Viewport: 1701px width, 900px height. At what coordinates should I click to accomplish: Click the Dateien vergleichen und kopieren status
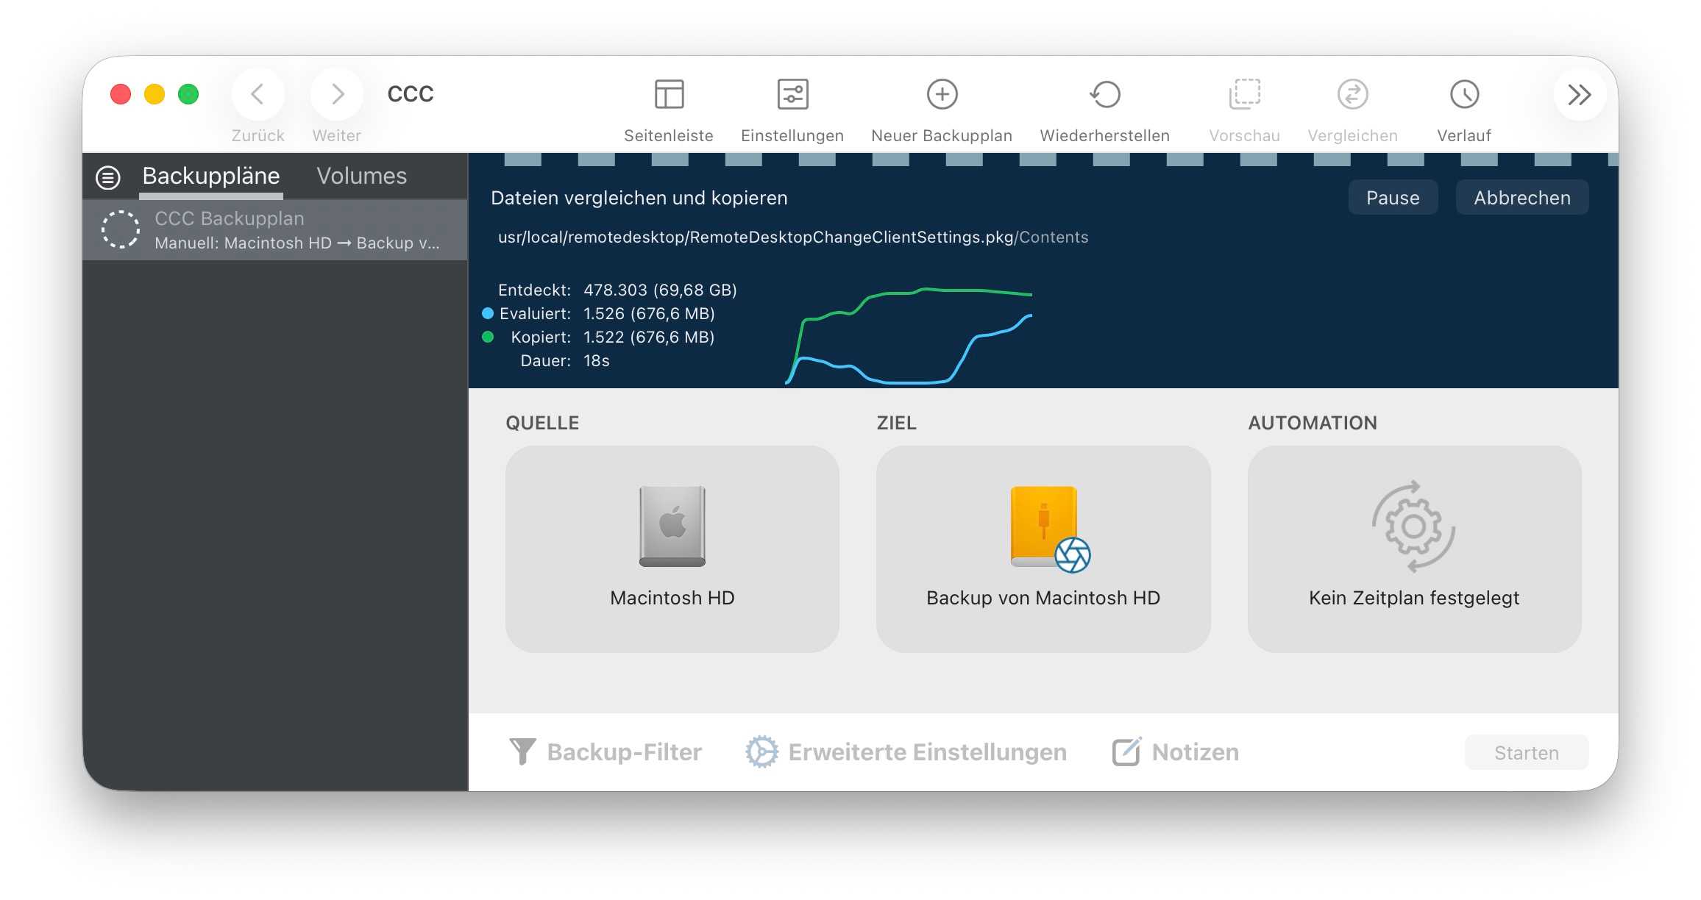[639, 198]
